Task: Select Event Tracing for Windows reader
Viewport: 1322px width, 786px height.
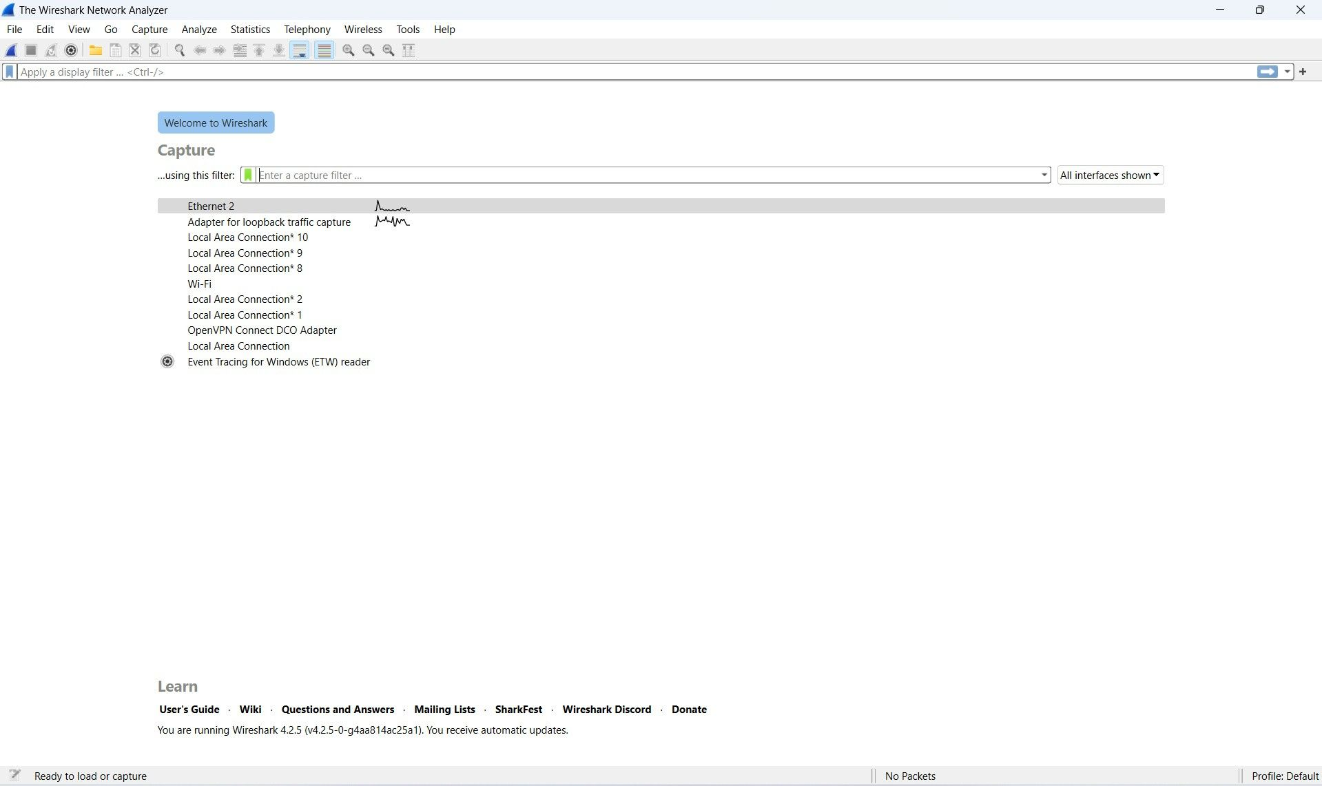Action: click(661, 361)
